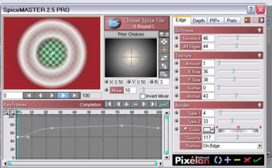Screen dimensions: 272x168
Task: Select the keyframe point near 70 percent
Action: pos(122,125)
